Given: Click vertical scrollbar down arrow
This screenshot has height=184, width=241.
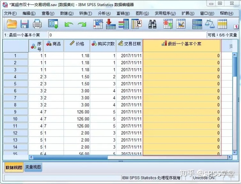Looking at the screenshot, I should 235,152.
